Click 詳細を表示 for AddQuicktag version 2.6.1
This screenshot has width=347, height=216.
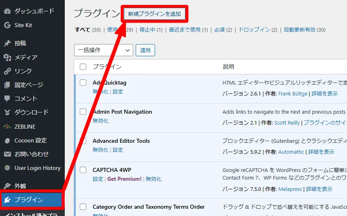[x=325, y=94]
